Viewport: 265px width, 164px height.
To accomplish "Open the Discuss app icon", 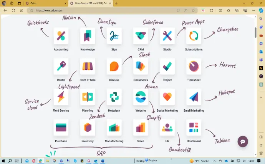I will tap(114, 67).
